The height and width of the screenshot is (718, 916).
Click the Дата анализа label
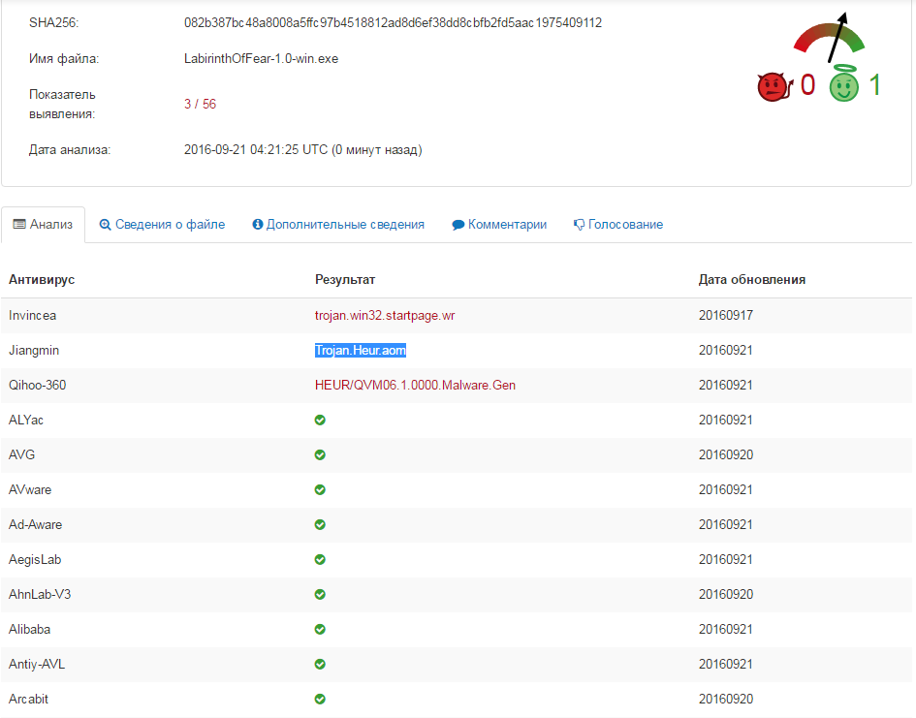(70, 149)
